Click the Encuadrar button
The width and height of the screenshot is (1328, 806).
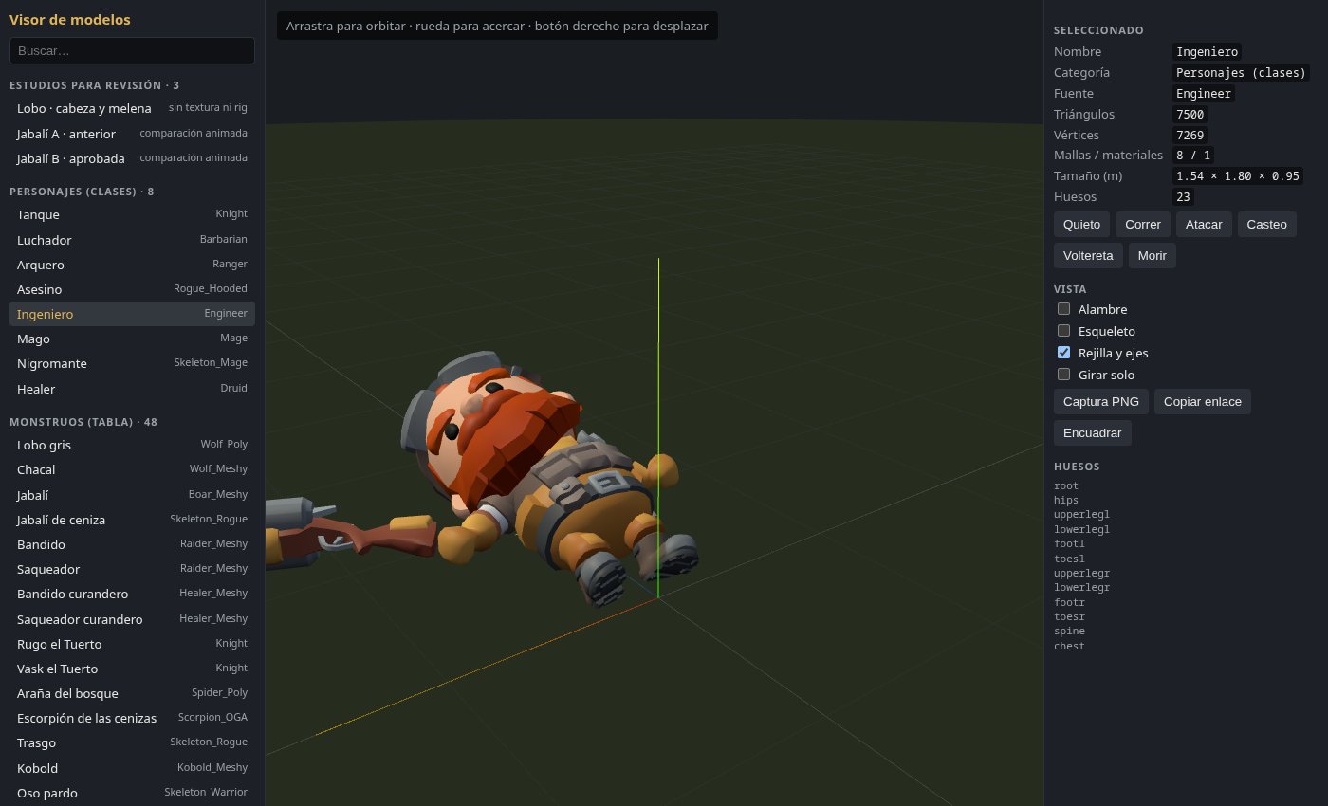(1093, 433)
